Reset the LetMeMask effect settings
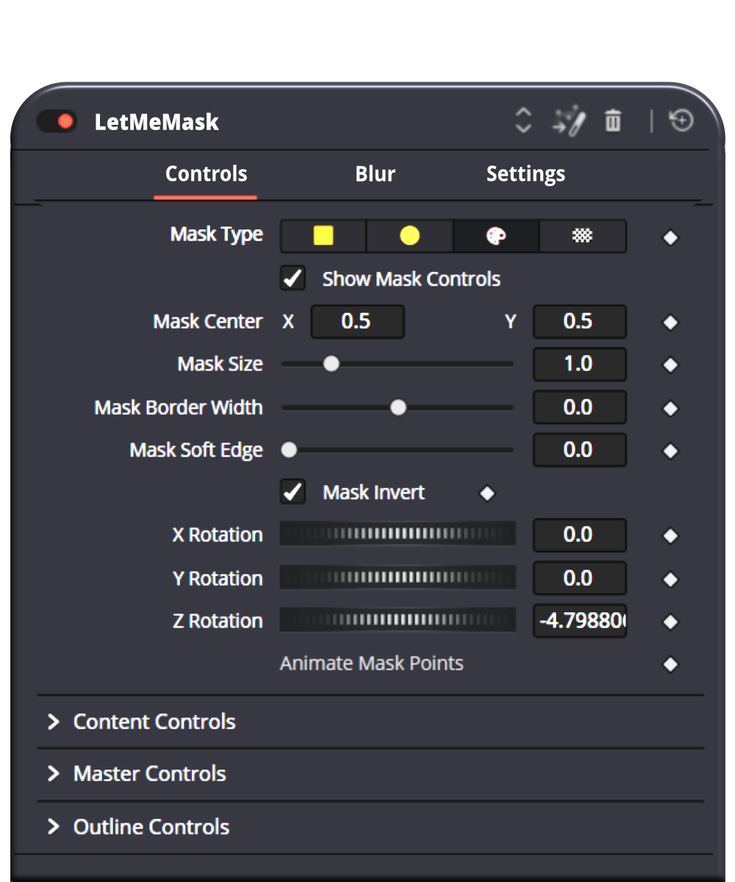 pyautogui.click(x=681, y=121)
